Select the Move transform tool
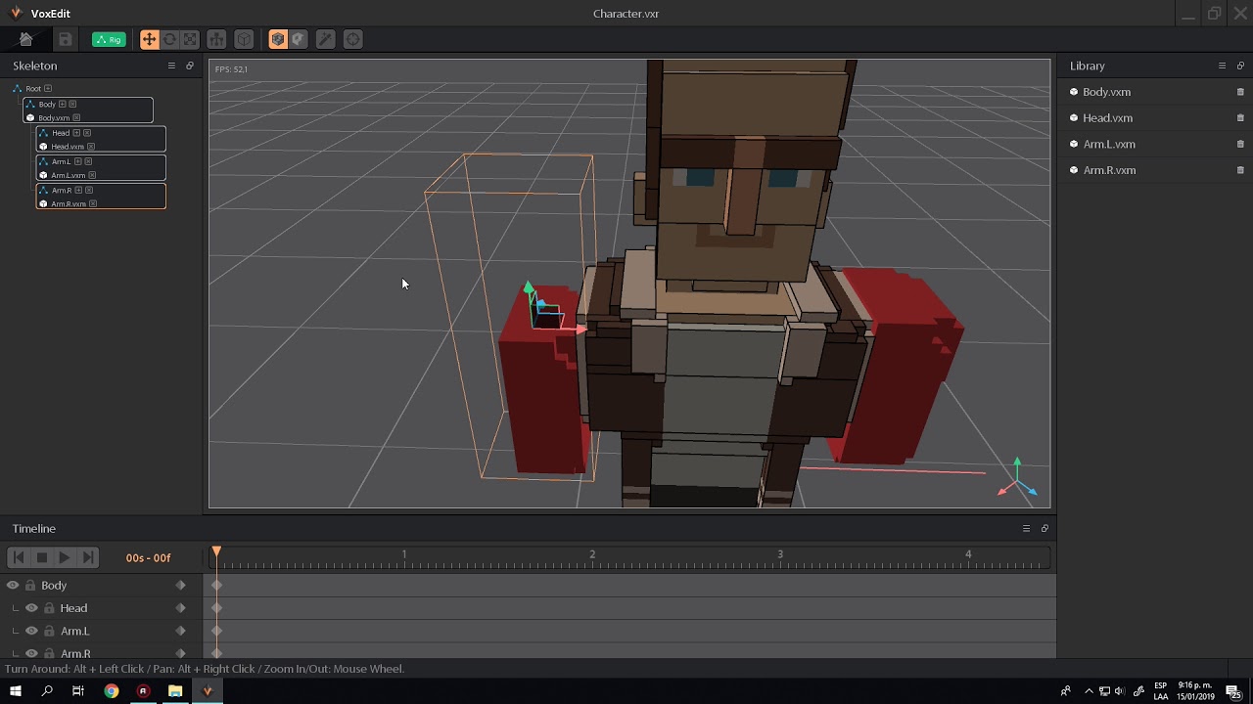This screenshot has height=704, width=1253. tap(149, 39)
